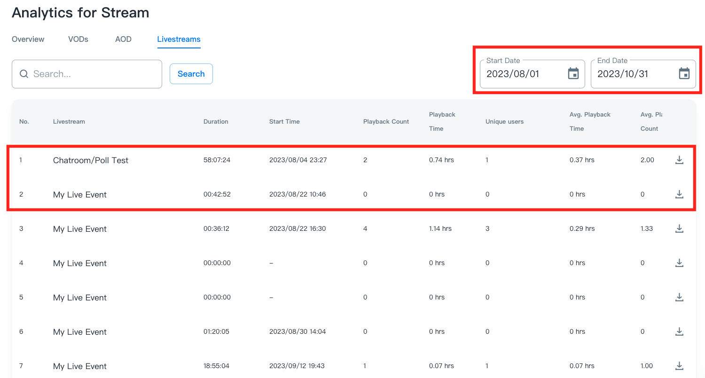The width and height of the screenshot is (705, 378).
Task: Download analytics for row 7 livestream
Action: [679, 366]
